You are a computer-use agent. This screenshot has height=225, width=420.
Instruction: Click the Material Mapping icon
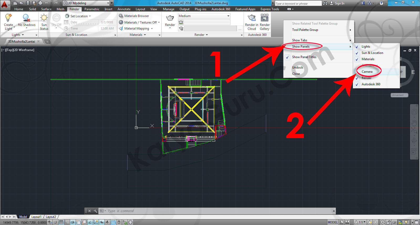(121, 29)
